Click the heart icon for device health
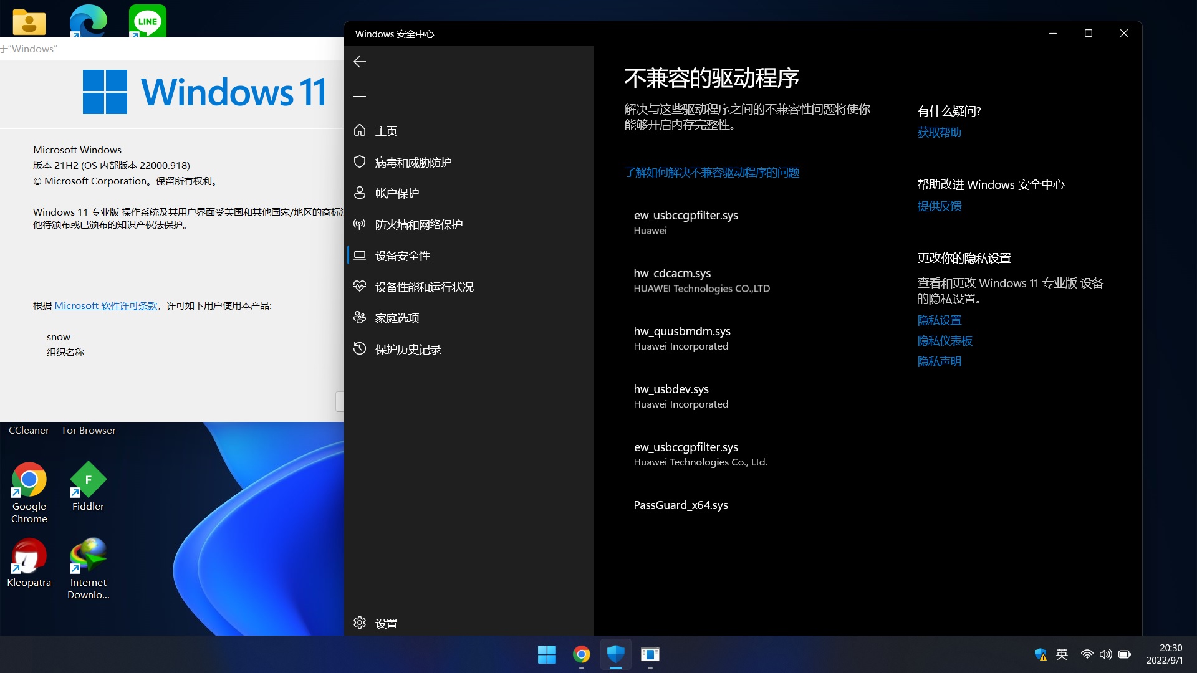The height and width of the screenshot is (673, 1197). 360,286
